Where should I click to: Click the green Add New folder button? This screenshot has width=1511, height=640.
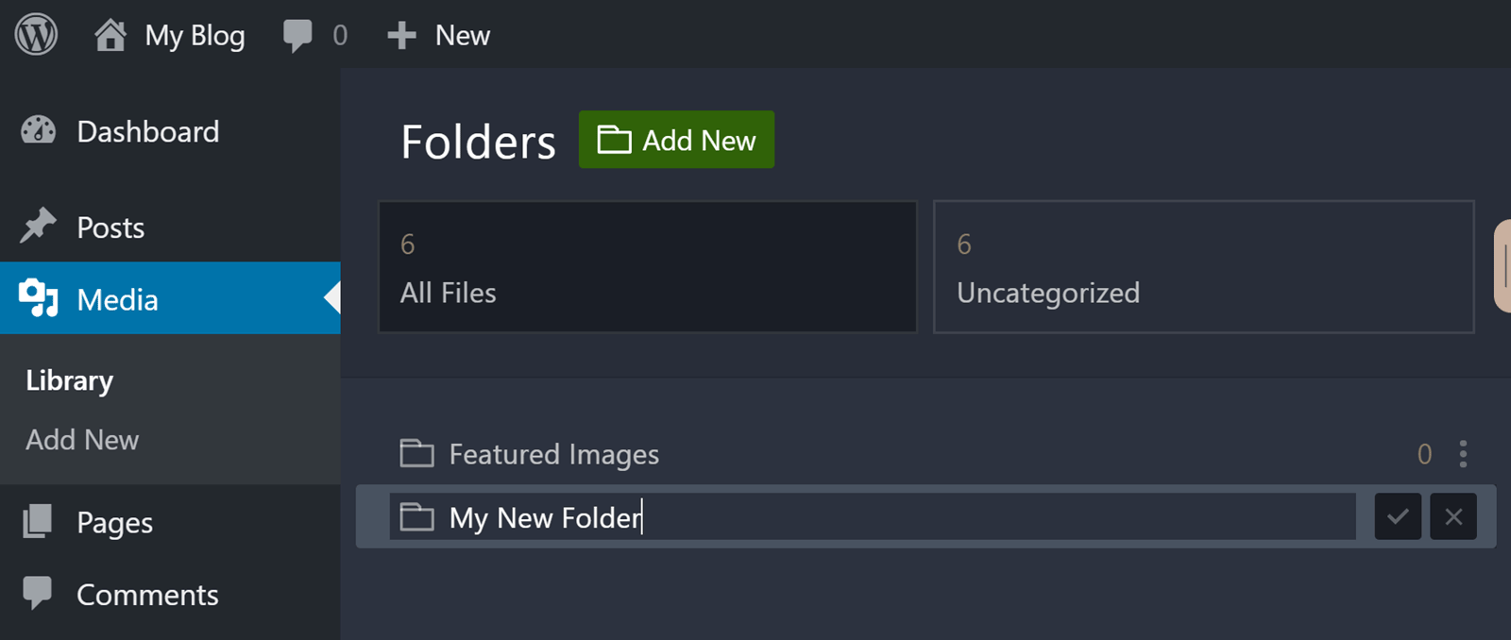click(x=676, y=140)
